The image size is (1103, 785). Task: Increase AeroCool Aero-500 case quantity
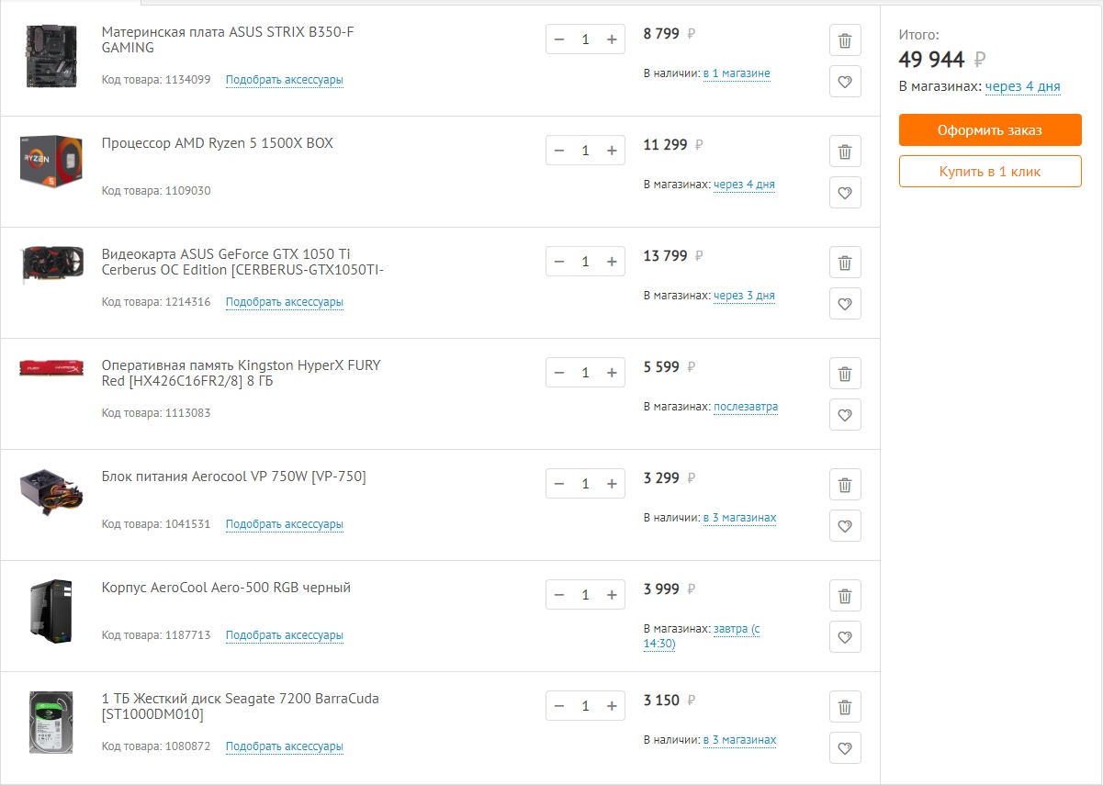(x=612, y=595)
